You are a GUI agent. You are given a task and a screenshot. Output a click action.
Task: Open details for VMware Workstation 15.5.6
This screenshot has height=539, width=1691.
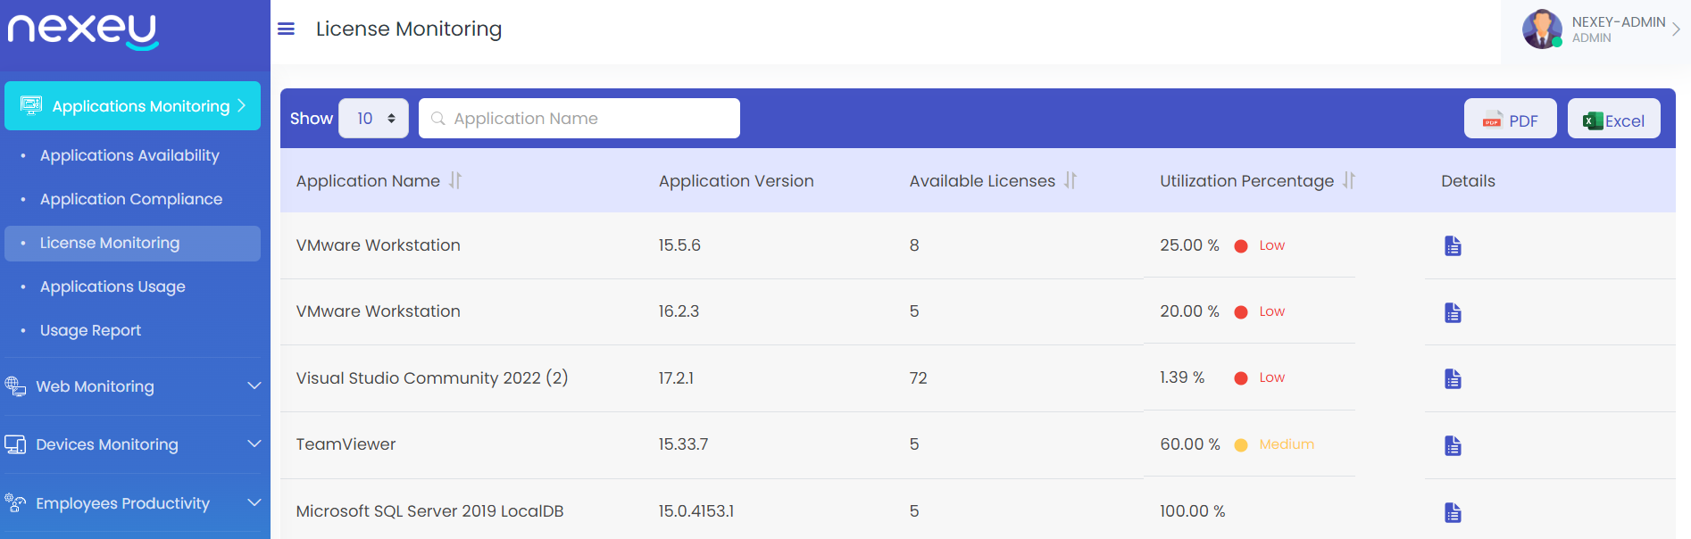[1453, 246]
